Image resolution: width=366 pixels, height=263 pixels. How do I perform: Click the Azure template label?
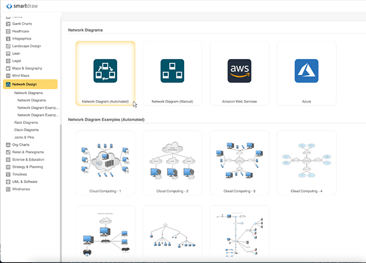click(306, 102)
